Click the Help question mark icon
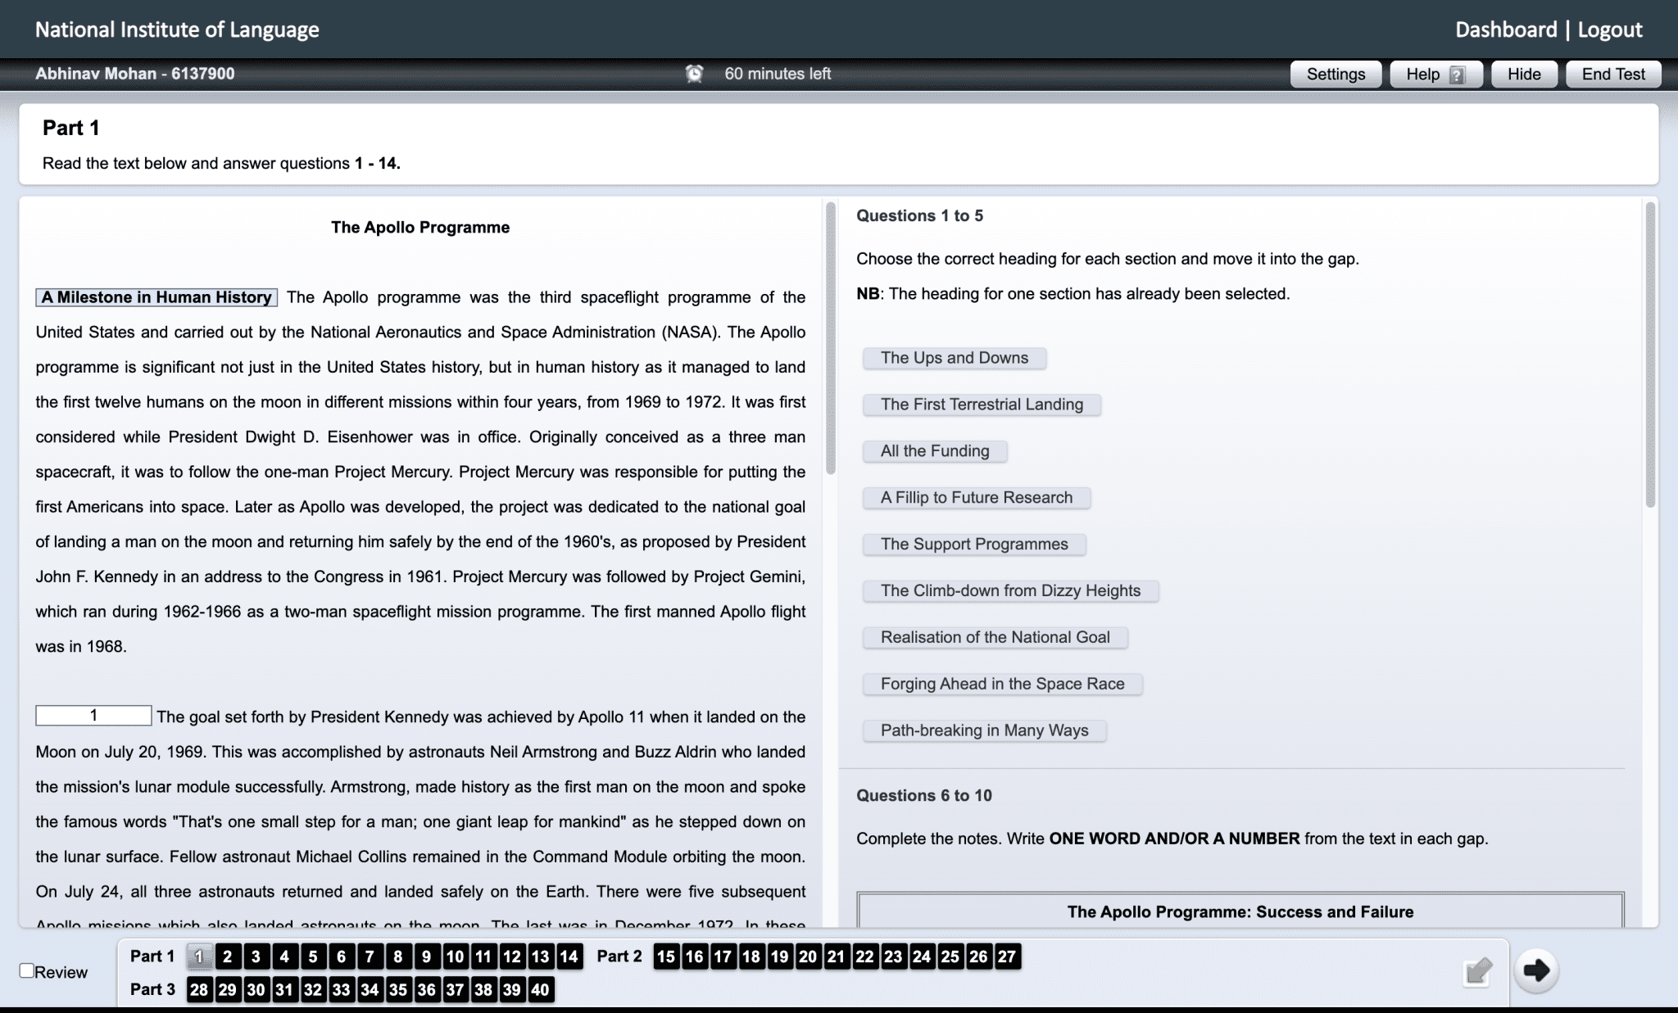The width and height of the screenshot is (1678, 1013). tap(1457, 75)
